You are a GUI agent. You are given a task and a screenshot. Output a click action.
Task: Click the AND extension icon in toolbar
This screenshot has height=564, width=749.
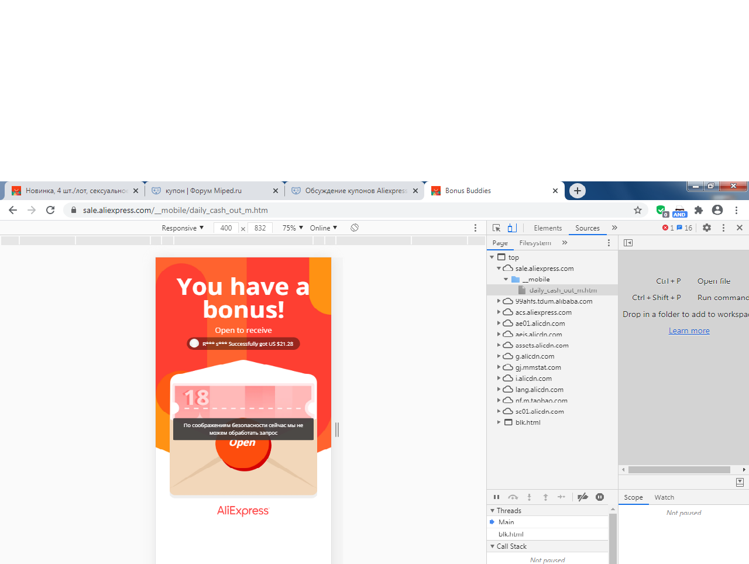coord(679,211)
